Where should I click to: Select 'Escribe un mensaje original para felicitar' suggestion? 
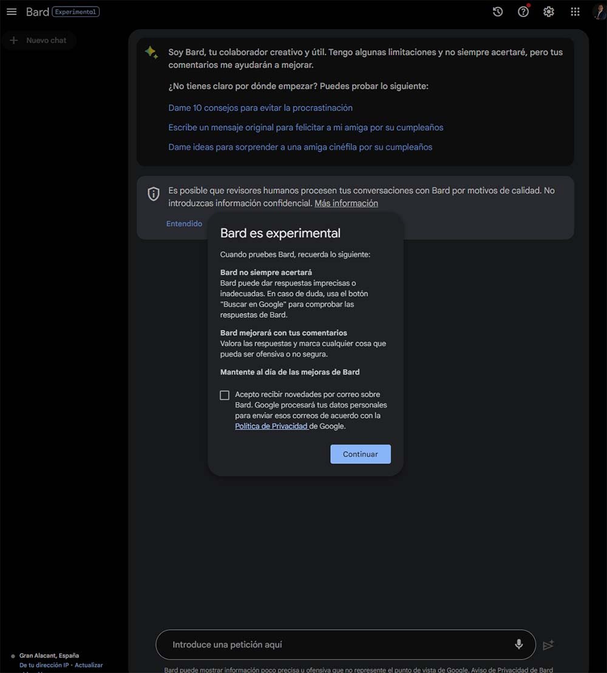pos(306,128)
